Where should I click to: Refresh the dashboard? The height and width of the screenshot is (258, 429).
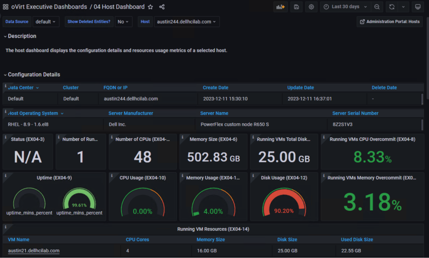pyautogui.click(x=392, y=7)
